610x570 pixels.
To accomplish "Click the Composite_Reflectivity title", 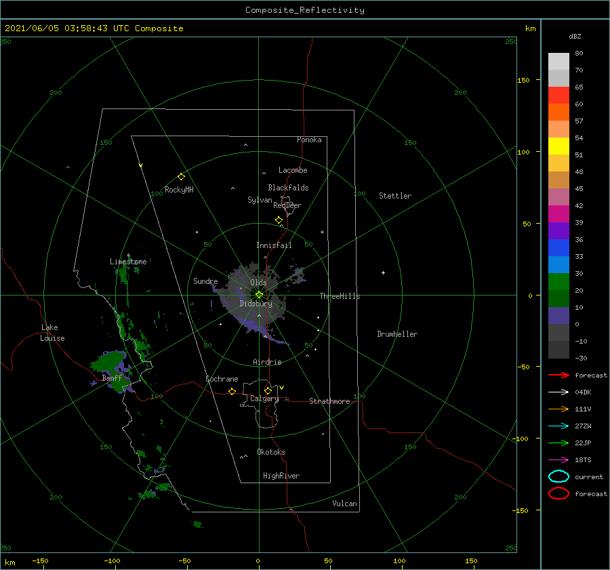I will [x=305, y=10].
